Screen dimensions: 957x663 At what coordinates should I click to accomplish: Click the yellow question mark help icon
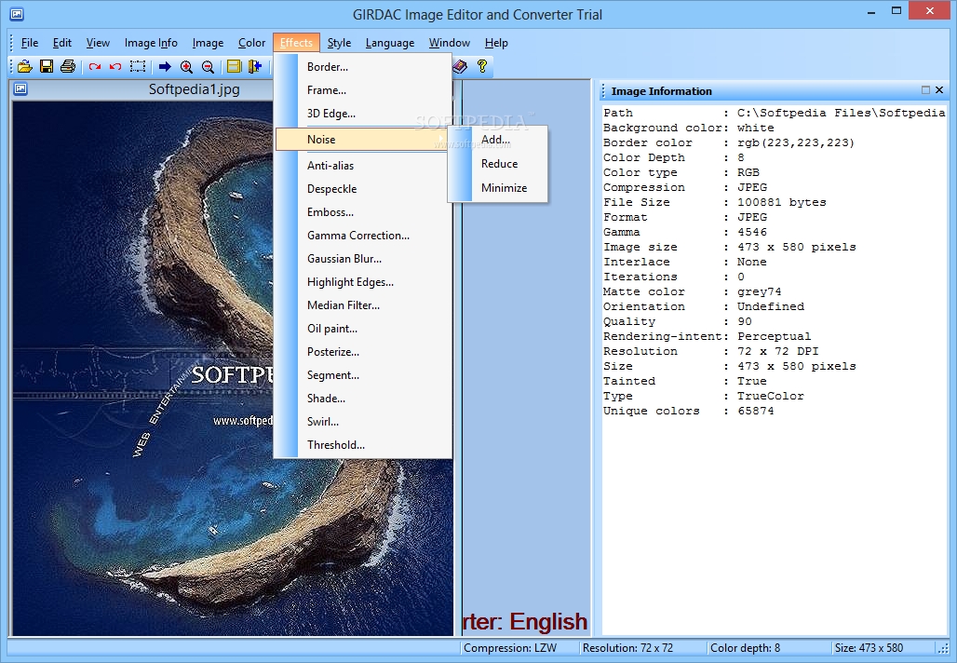point(481,66)
